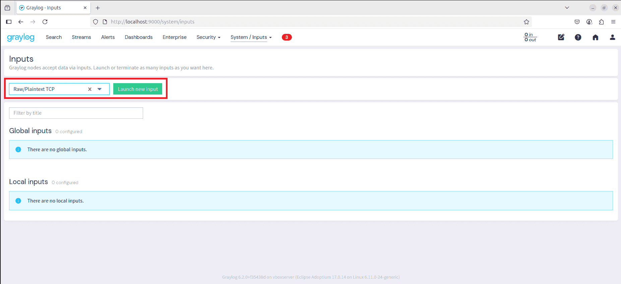Click the browser address bar URL
Viewport: 621px width, 284px height.
[152, 22]
